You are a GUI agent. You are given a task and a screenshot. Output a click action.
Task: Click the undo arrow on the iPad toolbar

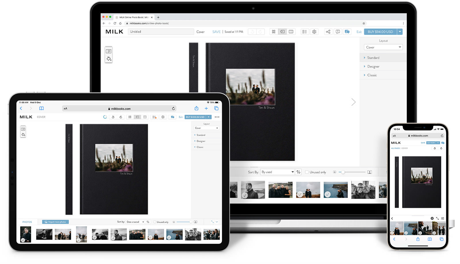[113, 117]
